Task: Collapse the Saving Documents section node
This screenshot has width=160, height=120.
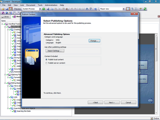Action: 8,58
